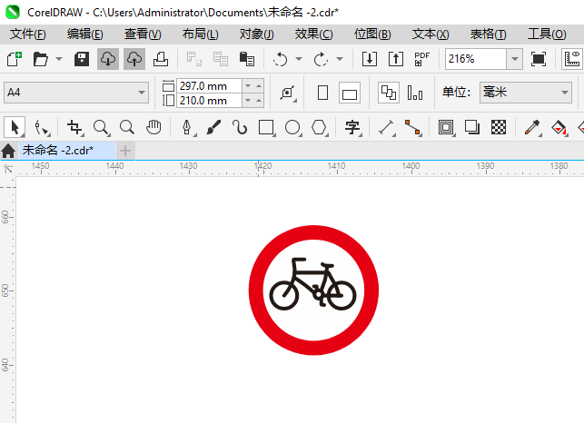The image size is (584, 423).
Task: Decrease page height with down stepper
Action: coord(248,101)
